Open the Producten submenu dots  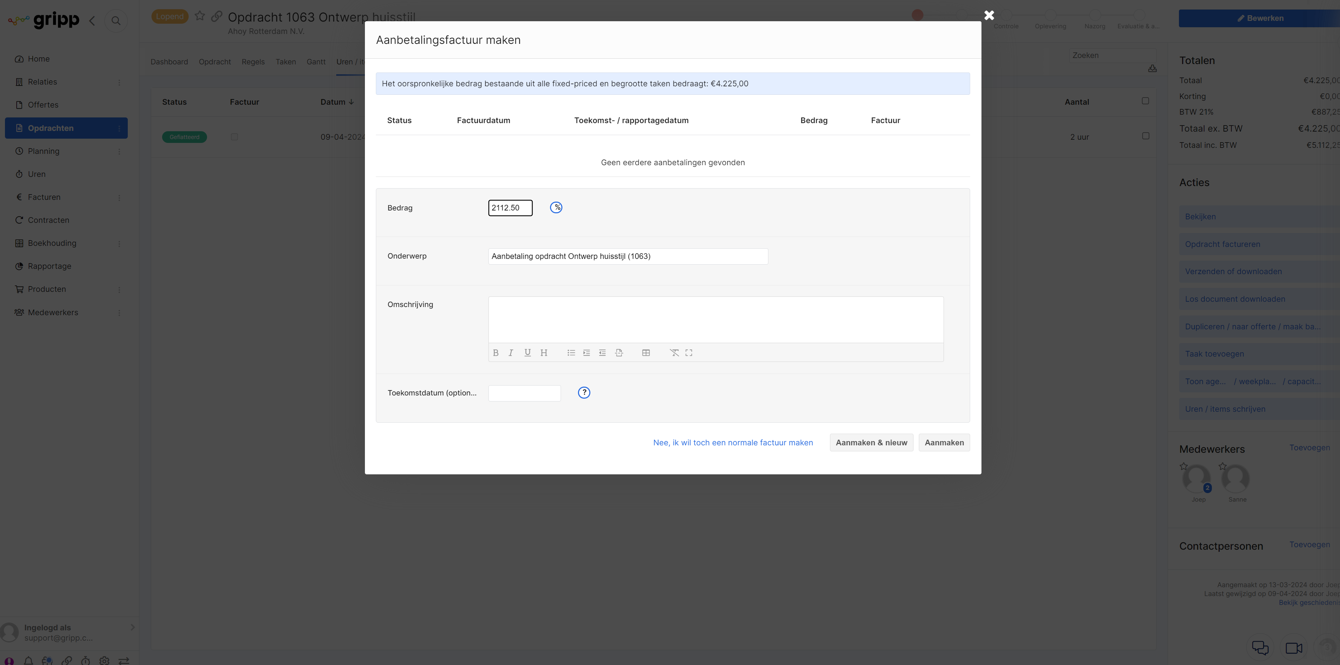(119, 290)
